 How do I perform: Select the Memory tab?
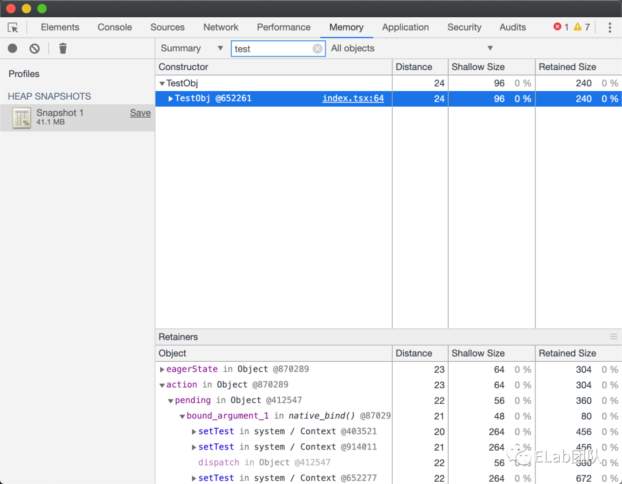click(346, 28)
